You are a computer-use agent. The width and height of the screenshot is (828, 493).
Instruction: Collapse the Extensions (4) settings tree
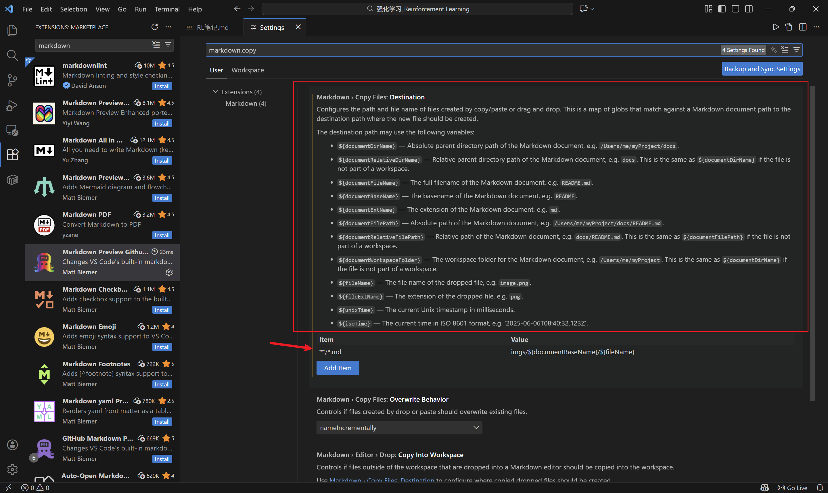216,92
